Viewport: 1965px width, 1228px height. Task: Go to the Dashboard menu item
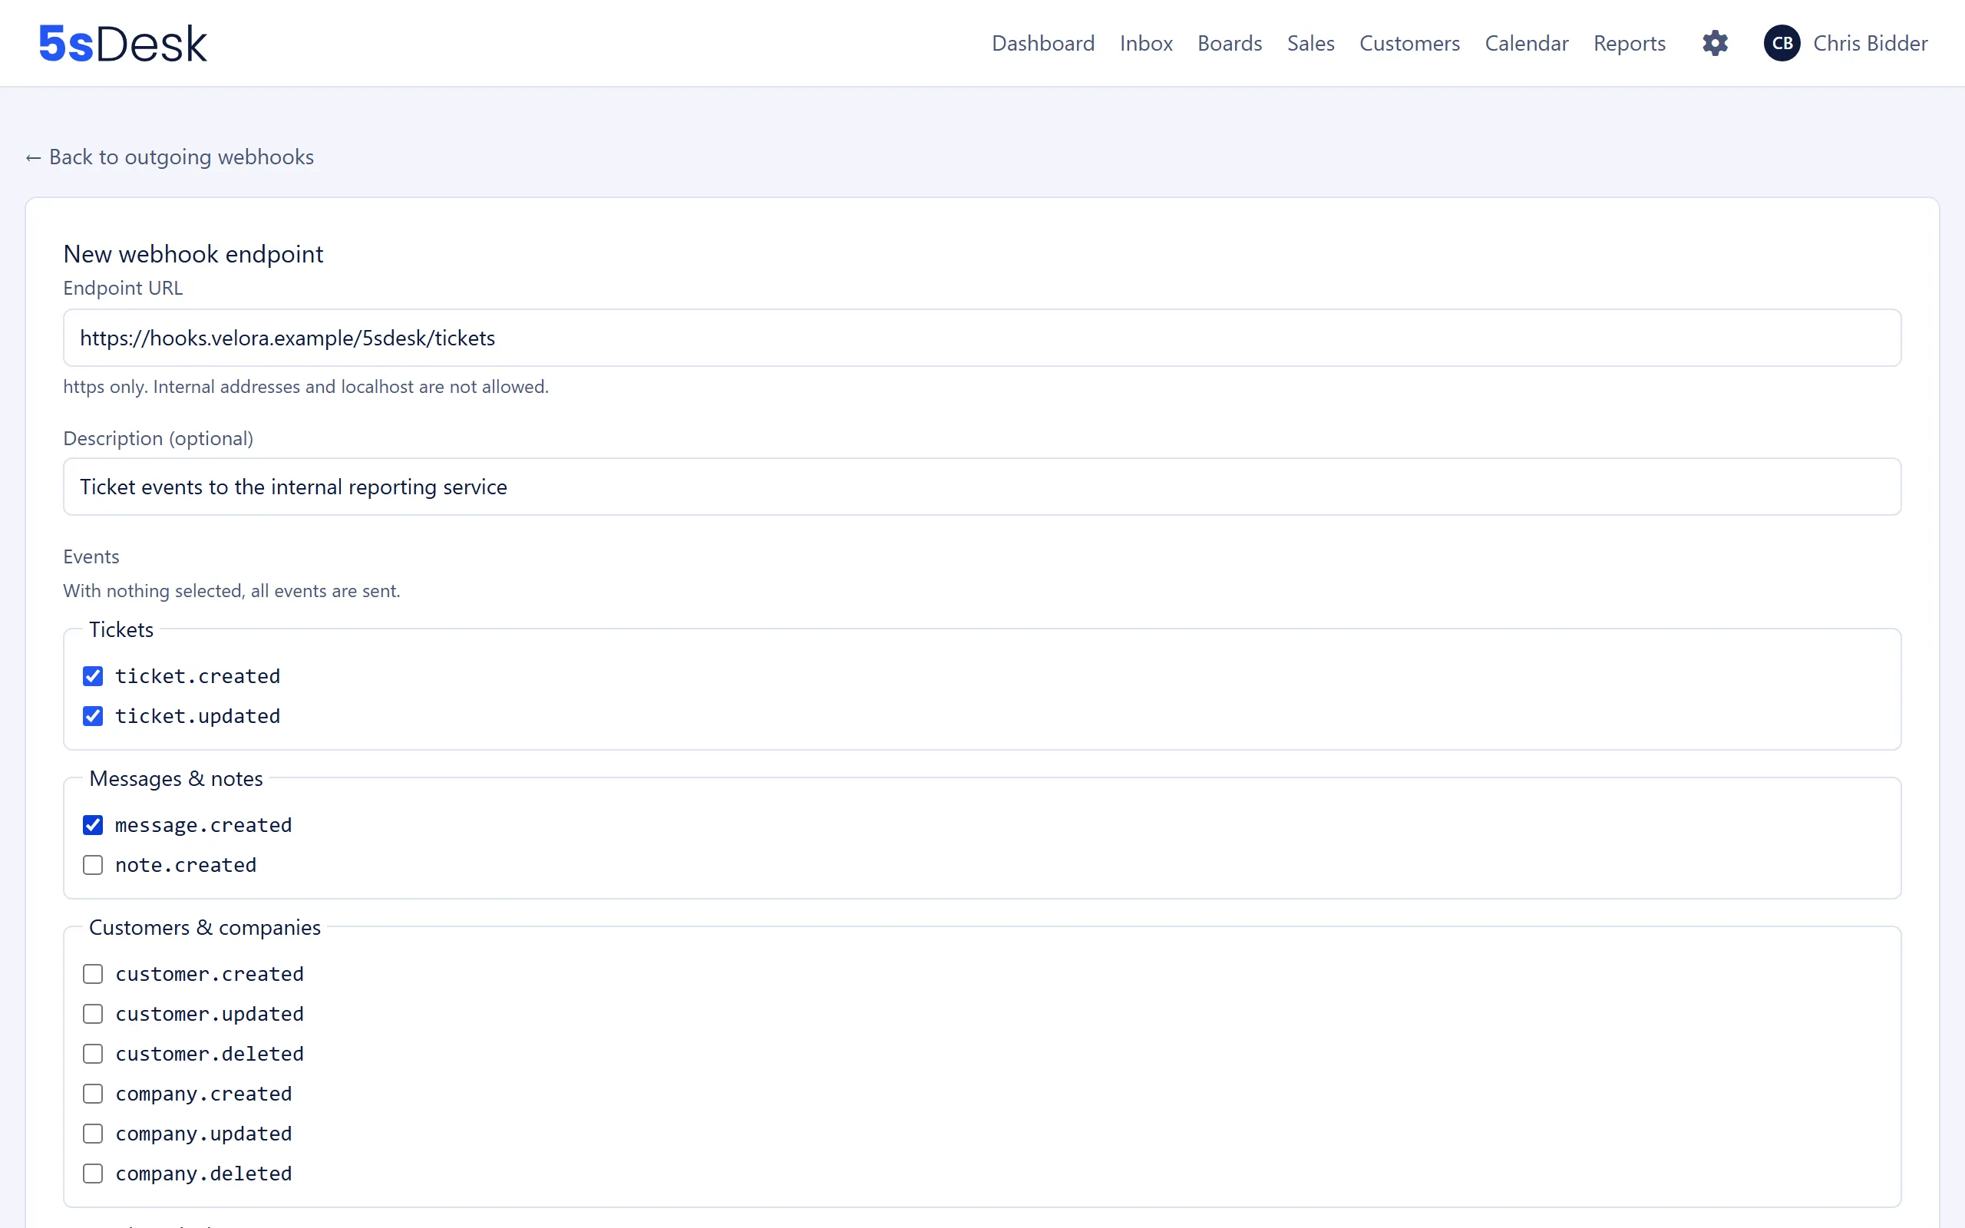point(1042,43)
